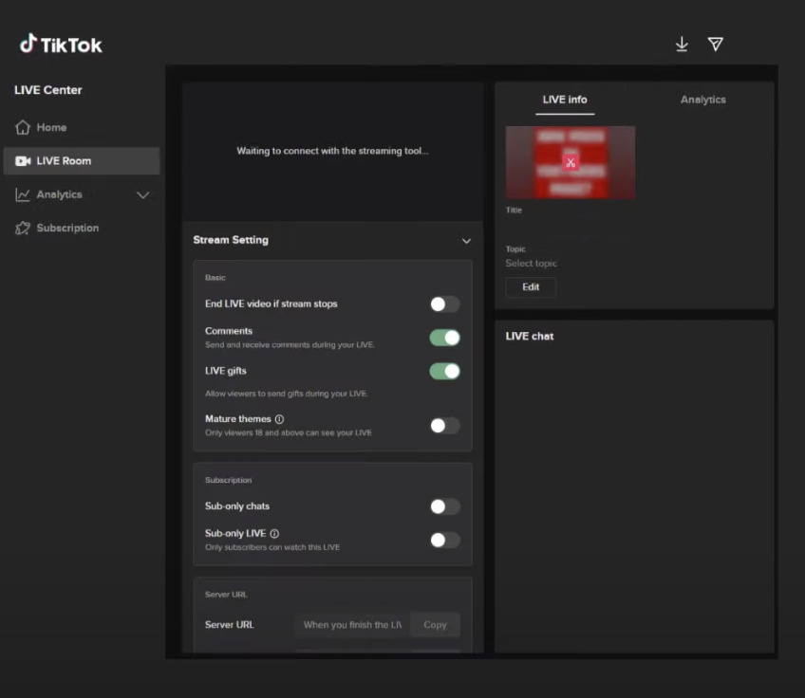
Task: Turn off LIVE gifts
Action: tap(443, 371)
